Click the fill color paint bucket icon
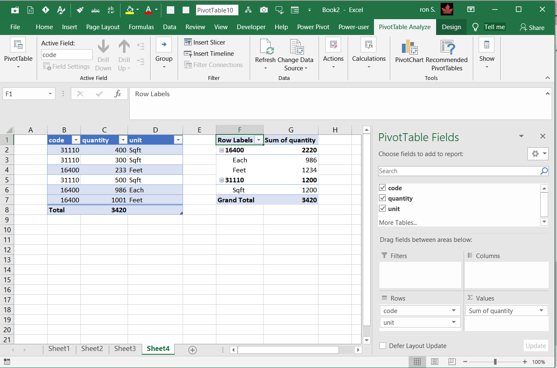Viewport: 557px width, 368px height. point(130,10)
